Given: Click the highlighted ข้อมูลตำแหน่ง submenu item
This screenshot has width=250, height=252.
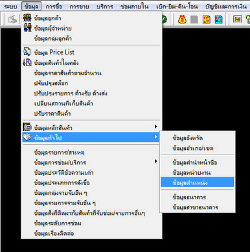Looking at the screenshot, I should point(198,182).
